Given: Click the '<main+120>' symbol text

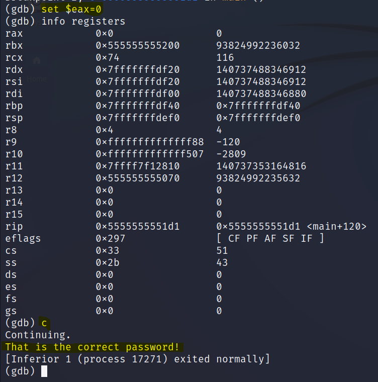Looking at the screenshot, I should [338, 227].
